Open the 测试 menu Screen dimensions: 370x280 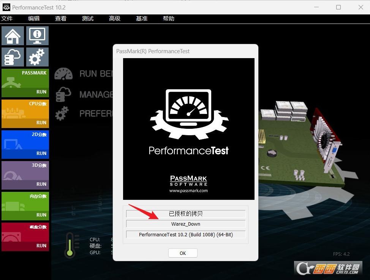tap(88, 19)
